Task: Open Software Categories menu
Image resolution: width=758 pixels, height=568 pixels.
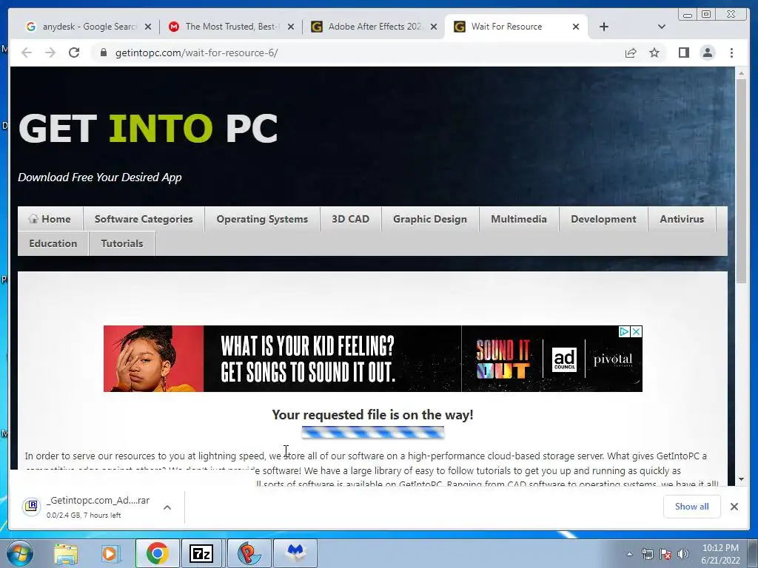Action: (x=144, y=219)
